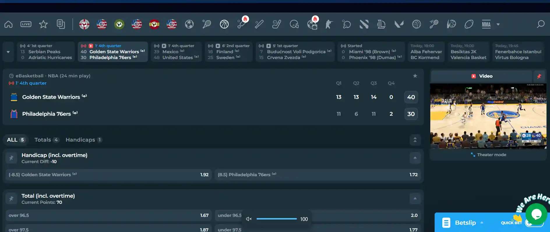550x232 pixels.
Task: Expand more sports dropdown arrow after MMA
Action: coord(498,24)
